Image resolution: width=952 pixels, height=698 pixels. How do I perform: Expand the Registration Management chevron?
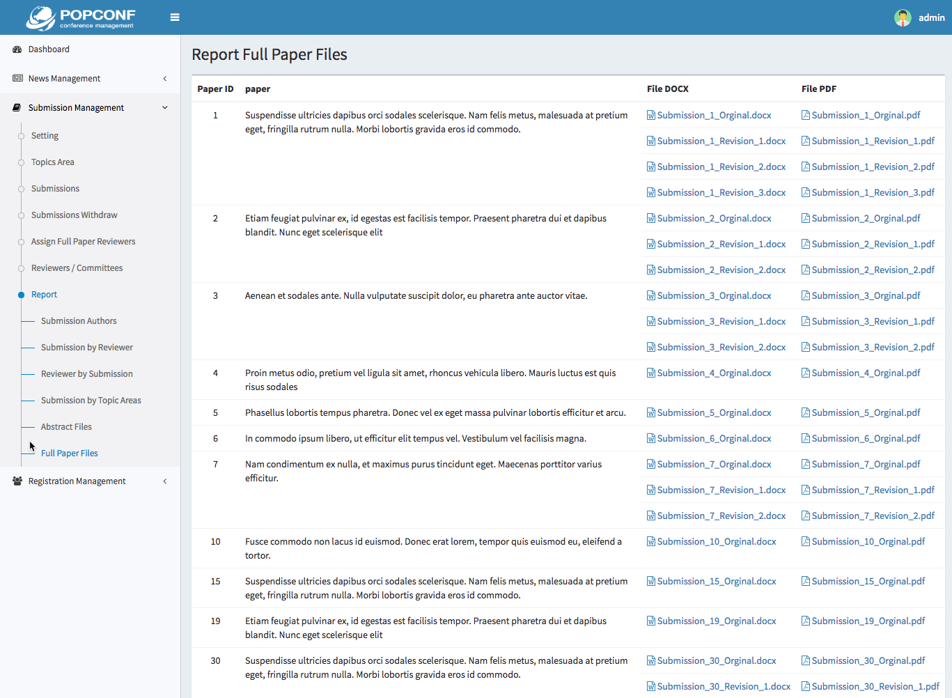(165, 481)
